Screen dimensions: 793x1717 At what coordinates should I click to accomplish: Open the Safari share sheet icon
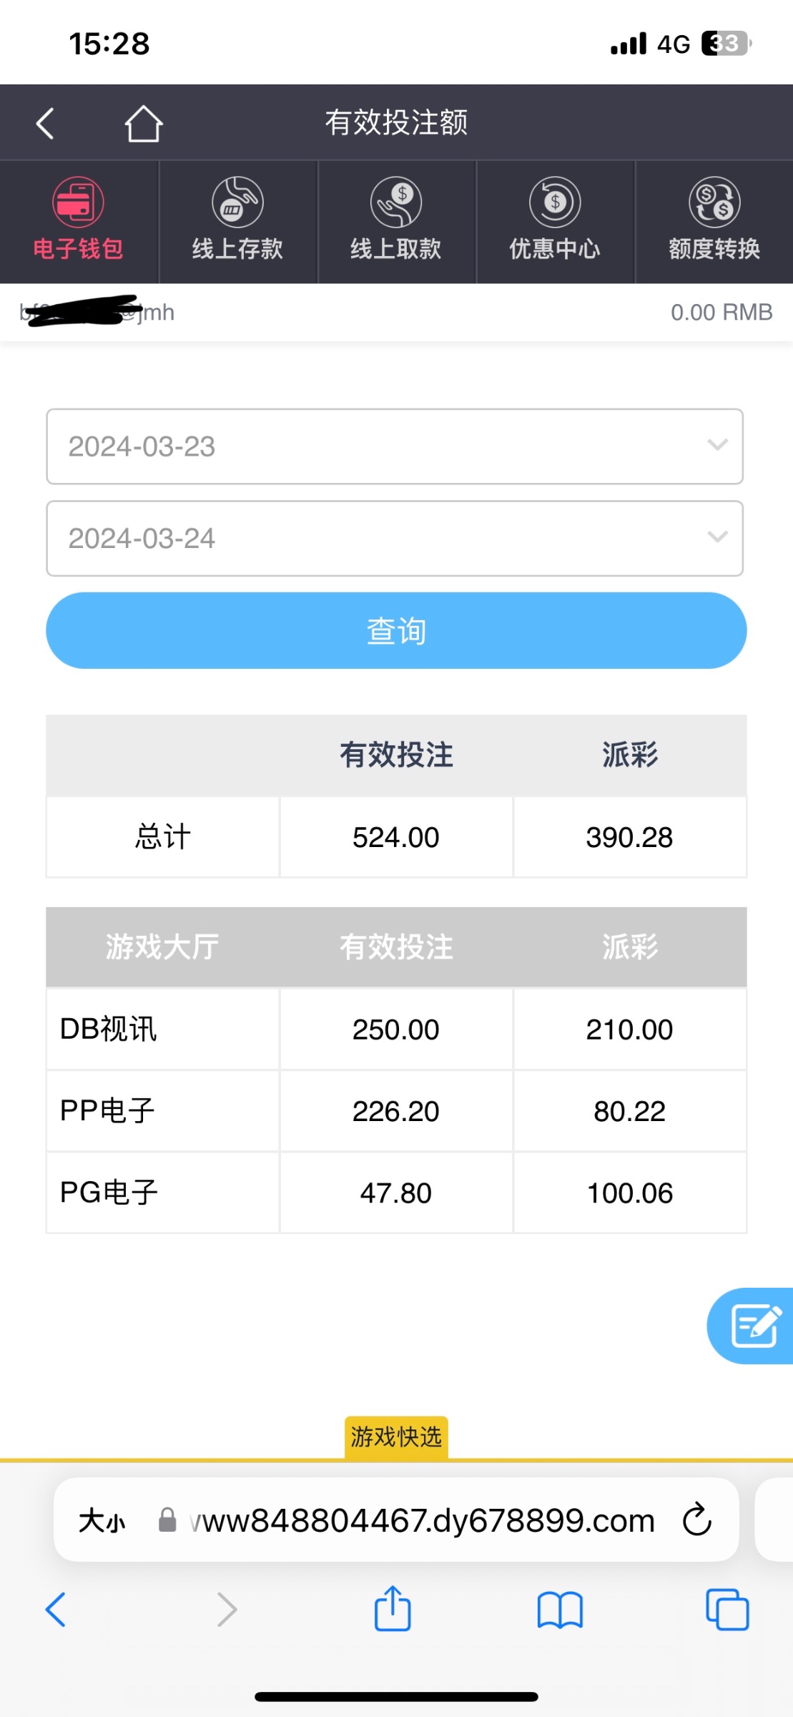[393, 1610]
